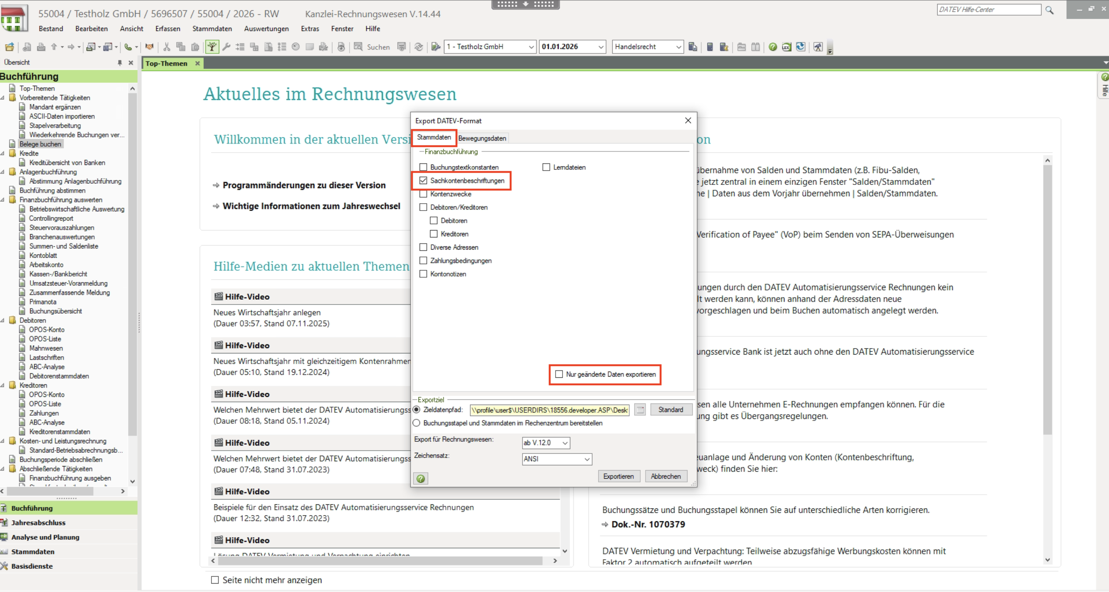Click the DATEV Hilfe-Center search field
This screenshot has width=1109, height=592.
click(x=989, y=10)
